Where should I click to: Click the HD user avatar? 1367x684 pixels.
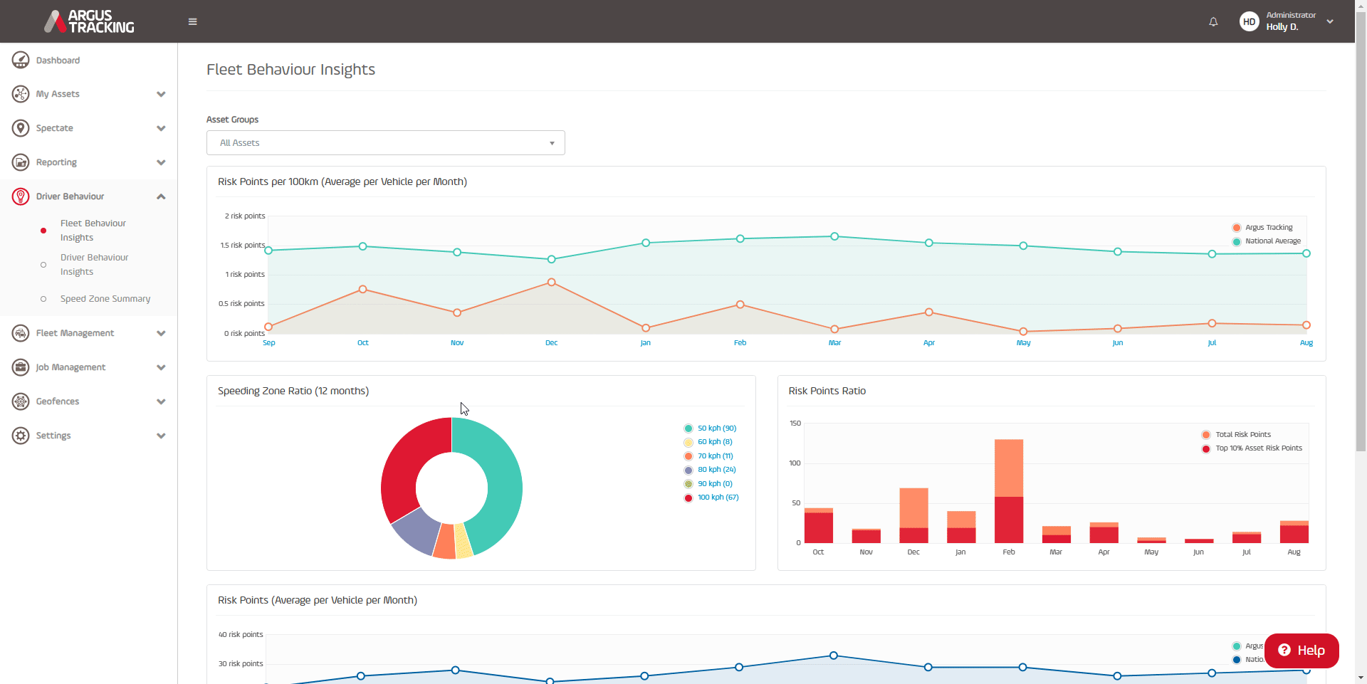pos(1249,21)
